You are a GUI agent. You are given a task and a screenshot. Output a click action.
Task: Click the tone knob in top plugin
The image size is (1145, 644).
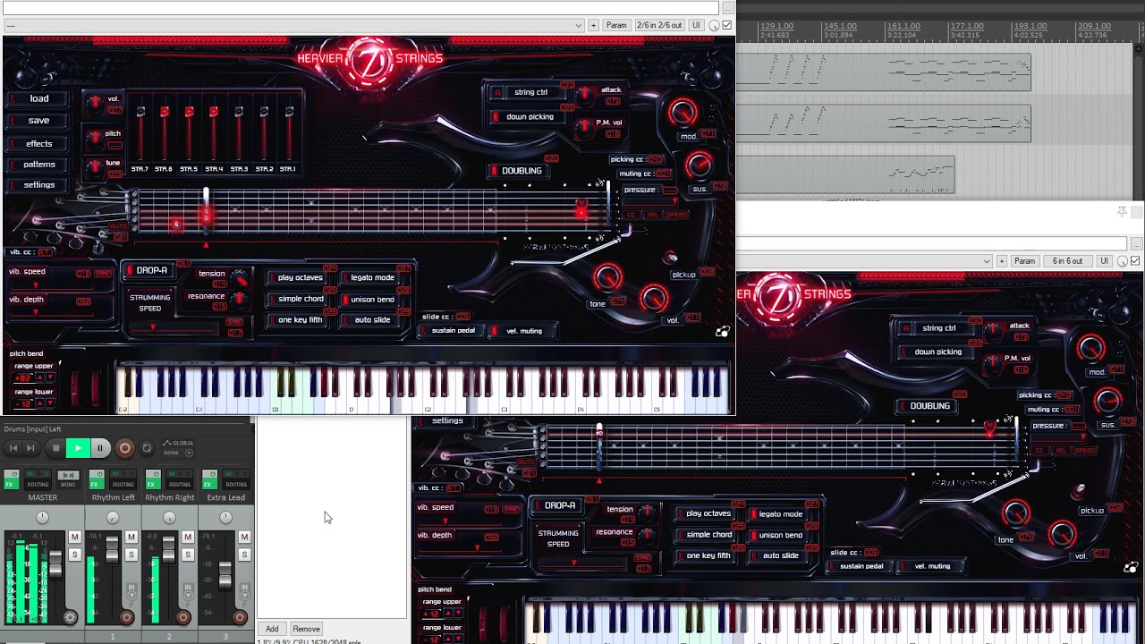pos(608,278)
